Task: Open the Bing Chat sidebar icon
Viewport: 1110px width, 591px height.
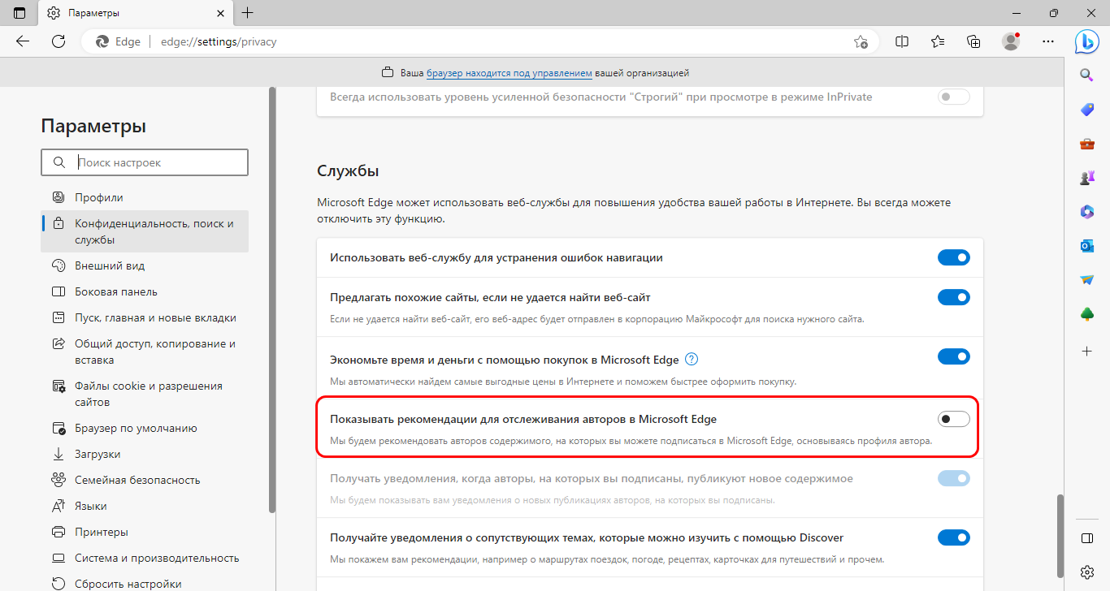Action: pyautogui.click(x=1087, y=41)
